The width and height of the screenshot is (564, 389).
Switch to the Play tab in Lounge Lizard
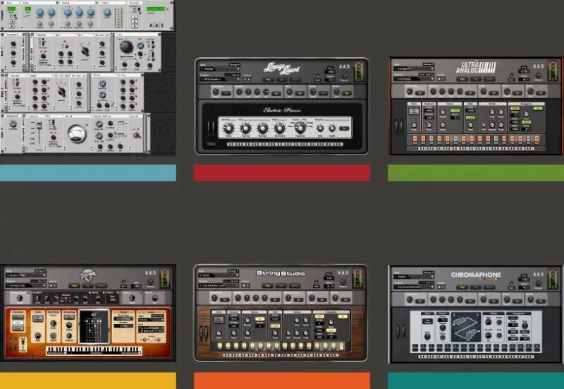(269, 80)
